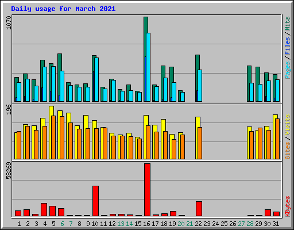This screenshot has width=294, height=230.
Task: Select day 20 weekend label
Action: [181, 224]
